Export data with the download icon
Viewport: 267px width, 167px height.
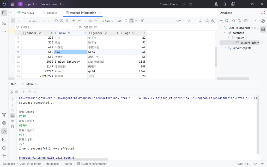coord(190,21)
